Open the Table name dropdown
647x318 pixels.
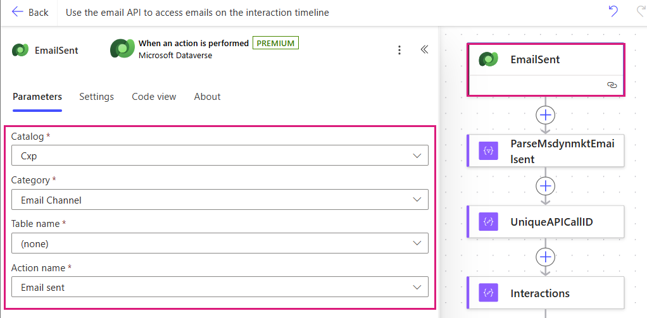tap(220, 243)
